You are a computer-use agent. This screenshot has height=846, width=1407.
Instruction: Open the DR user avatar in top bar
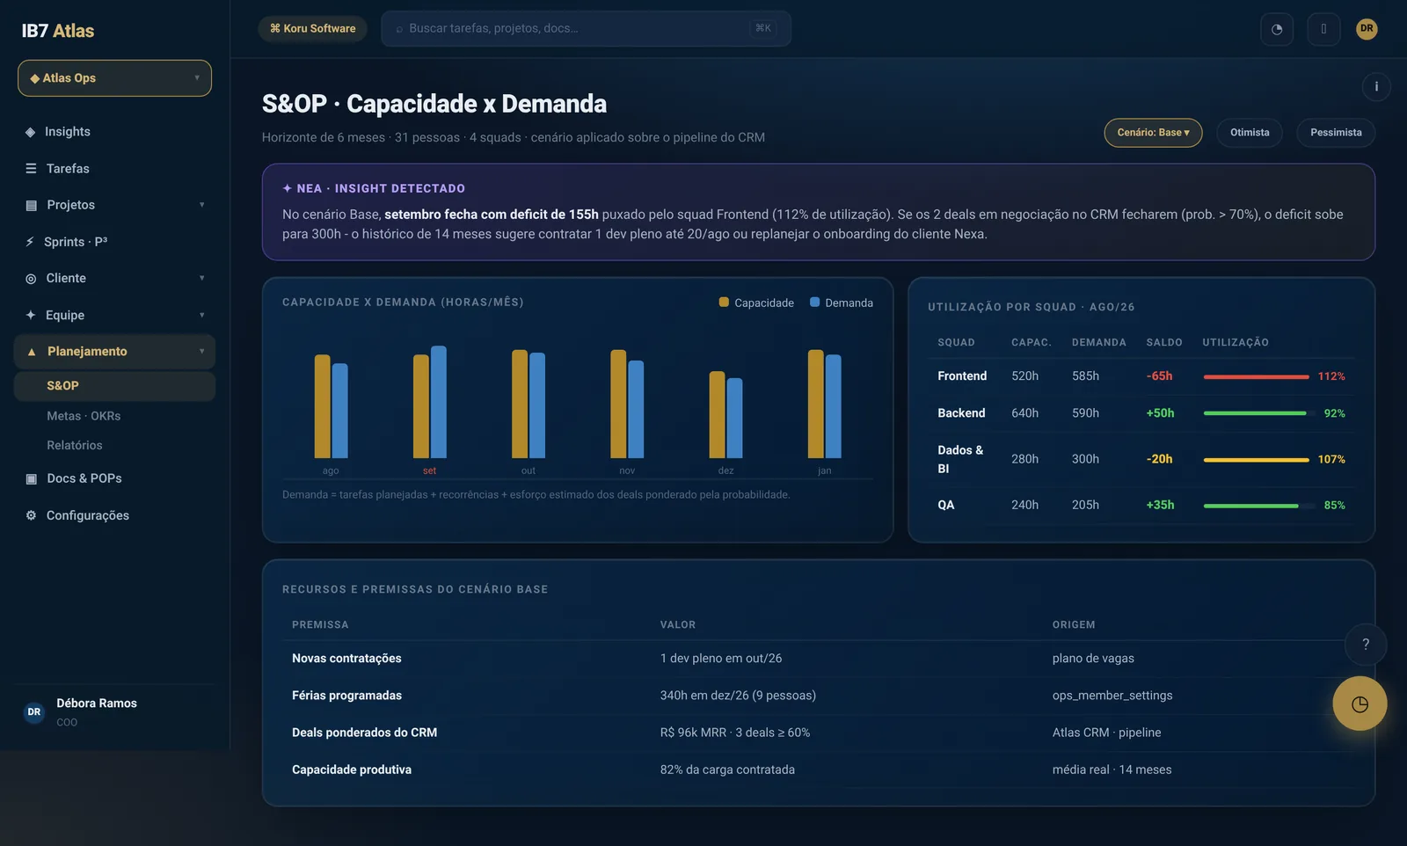point(1367,29)
